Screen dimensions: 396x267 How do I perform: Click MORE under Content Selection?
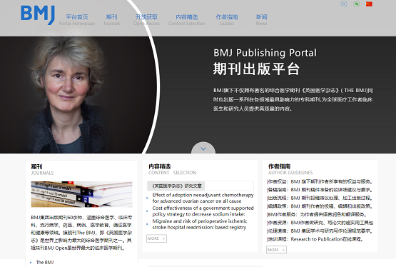pos(156,238)
